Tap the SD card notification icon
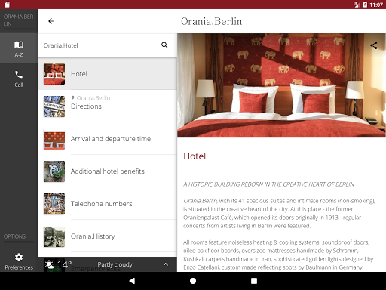Viewport: 386px width, 290px height. [8, 5]
